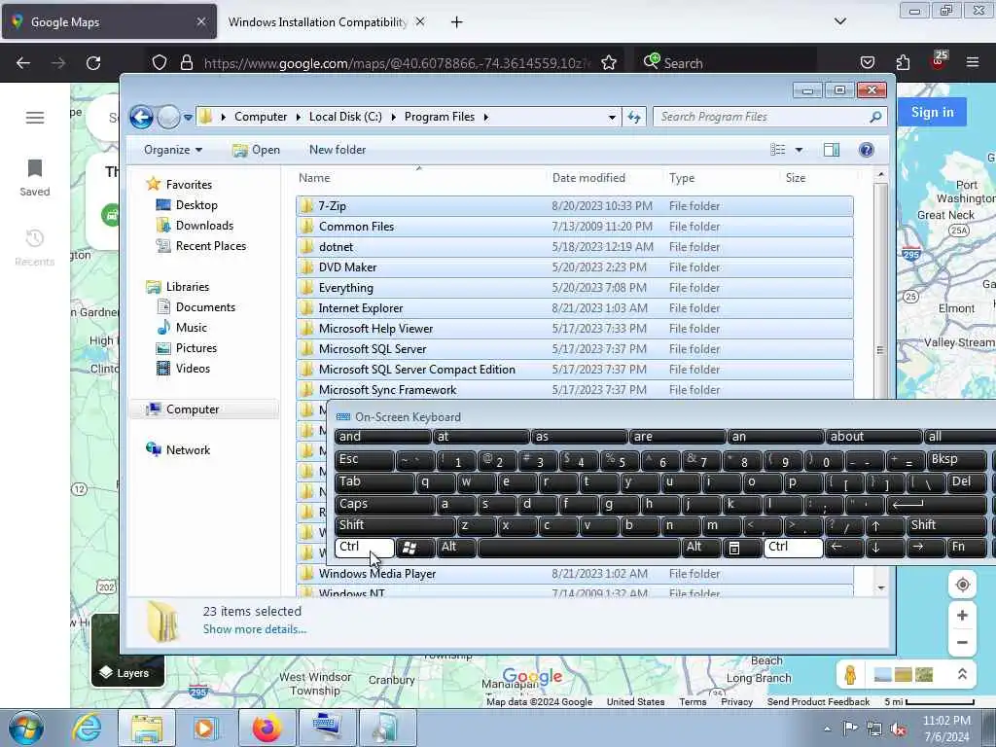Toggle the Fn key on On-Screen Keyboard
Screen dimensions: 996x747
[x=967, y=548]
